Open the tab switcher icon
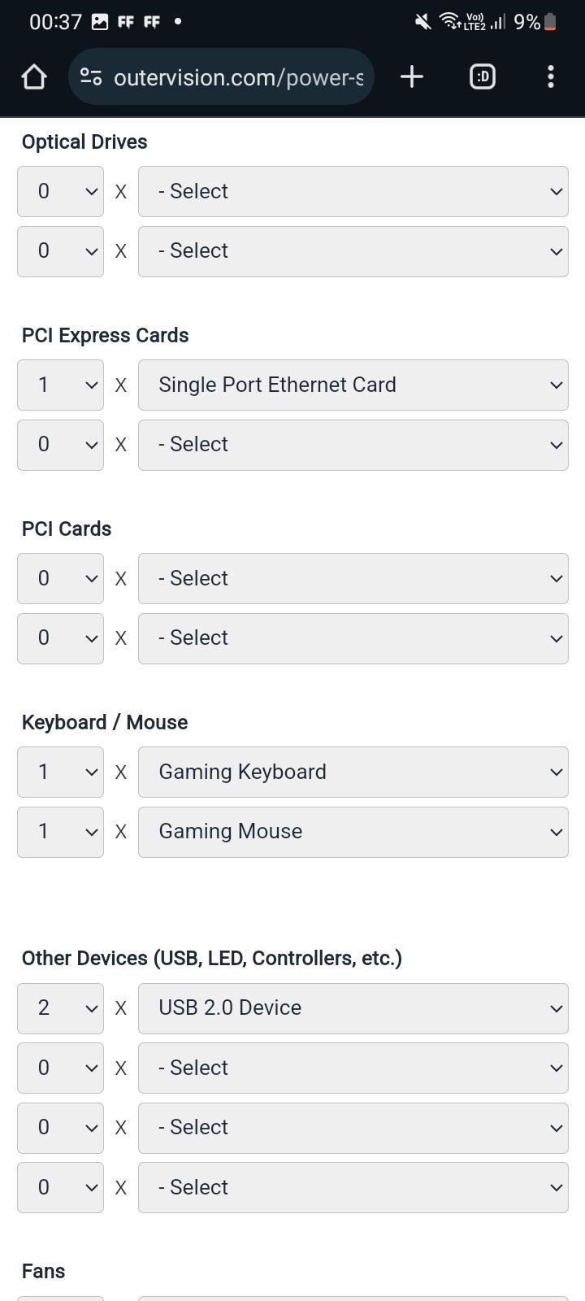Screen dimensions: 585x1301 (483, 77)
